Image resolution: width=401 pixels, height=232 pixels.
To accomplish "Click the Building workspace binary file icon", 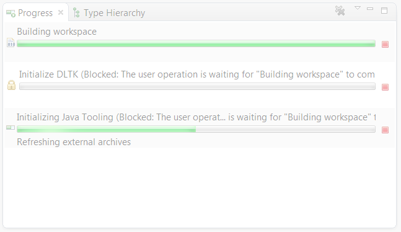I will click(x=11, y=43).
